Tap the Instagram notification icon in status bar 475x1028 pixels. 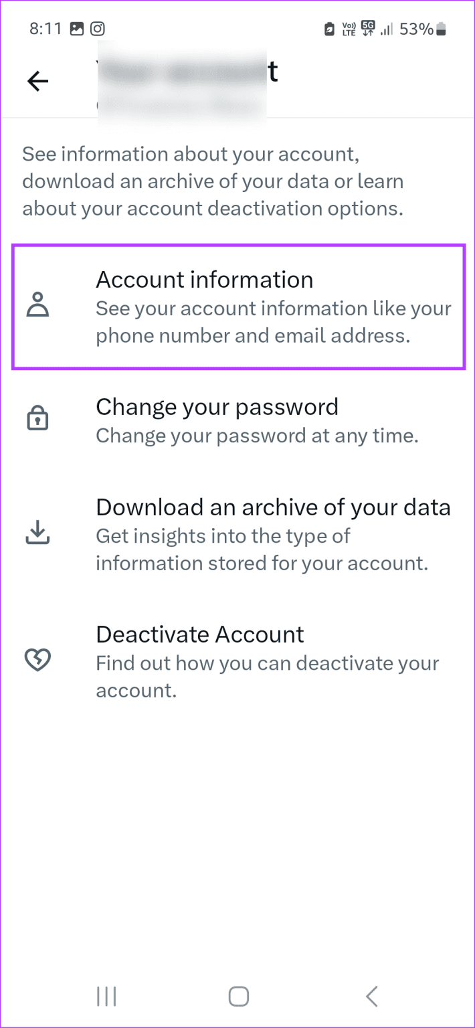point(99,29)
